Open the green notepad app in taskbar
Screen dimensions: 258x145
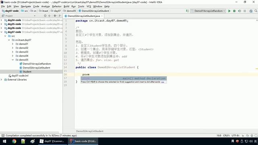(x=23, y=141)
